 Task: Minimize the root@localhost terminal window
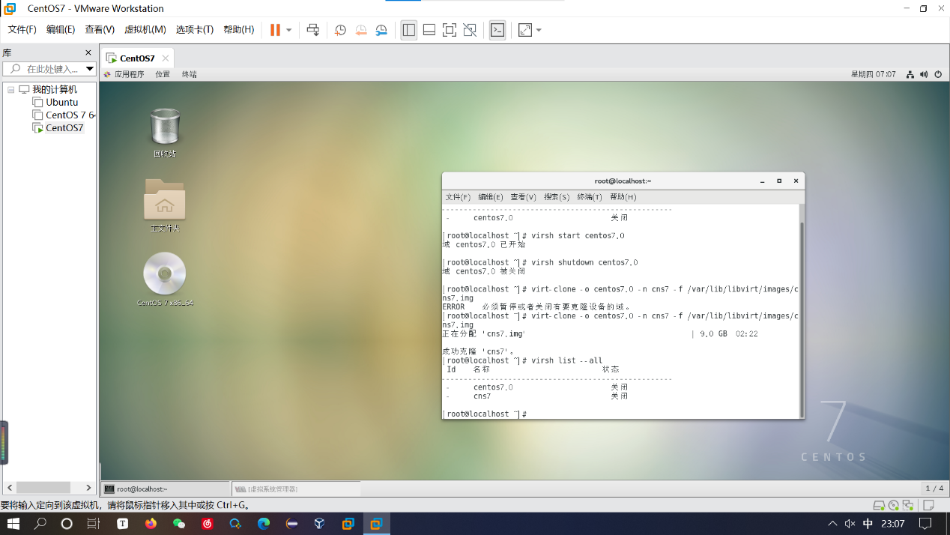point(763,181)
